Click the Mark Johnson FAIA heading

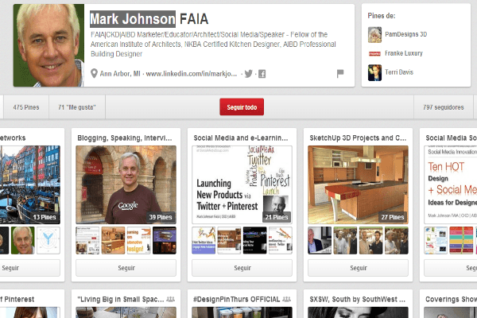pyautogui.click(x=149, y=19)
